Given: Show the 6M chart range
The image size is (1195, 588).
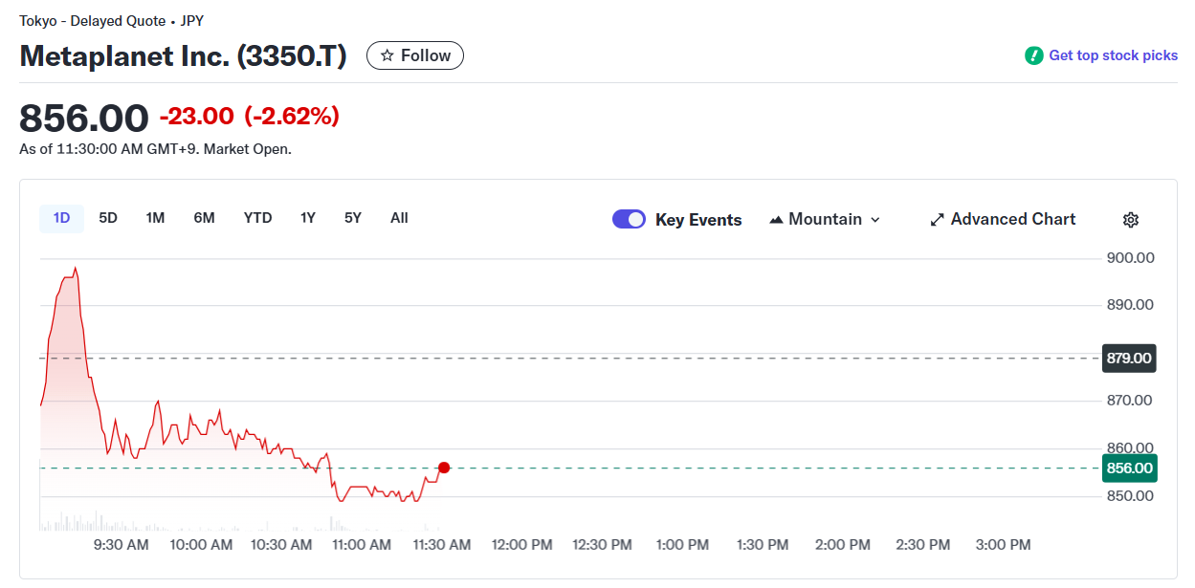Looking at the screenshot, I should coord(204,218).
